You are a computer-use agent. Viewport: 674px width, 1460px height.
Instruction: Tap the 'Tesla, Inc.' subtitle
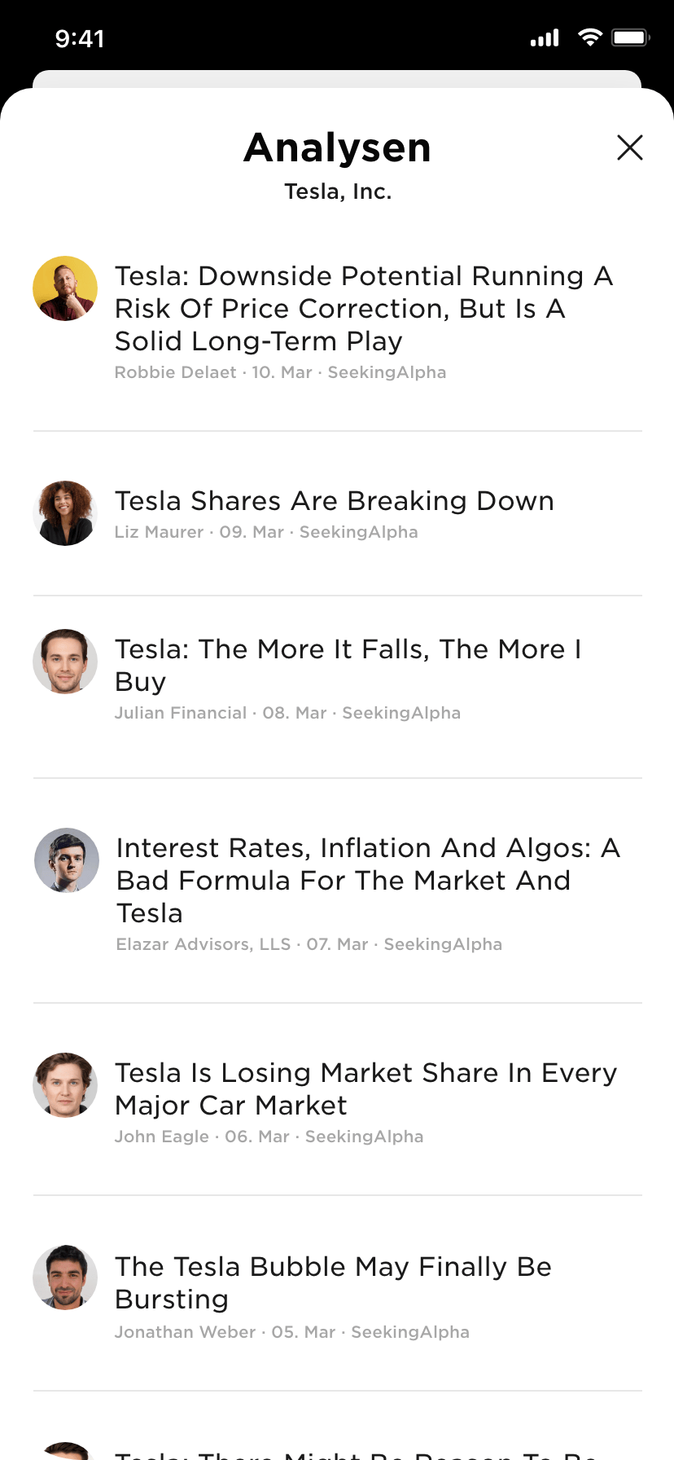click(x=338, y=191)
